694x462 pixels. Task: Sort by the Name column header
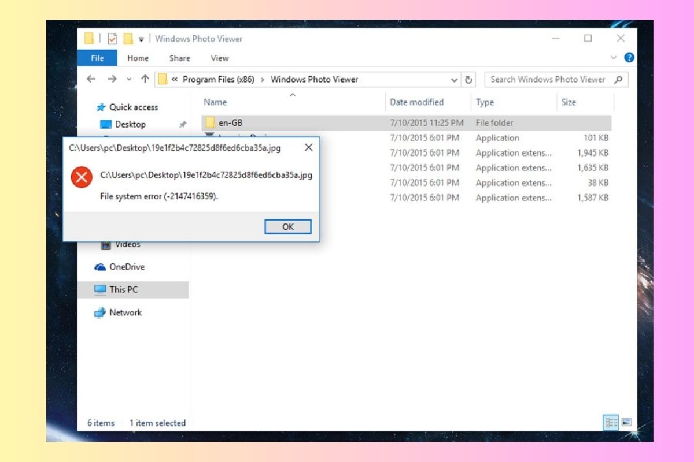pyautogui.click(x=215, y=102)
